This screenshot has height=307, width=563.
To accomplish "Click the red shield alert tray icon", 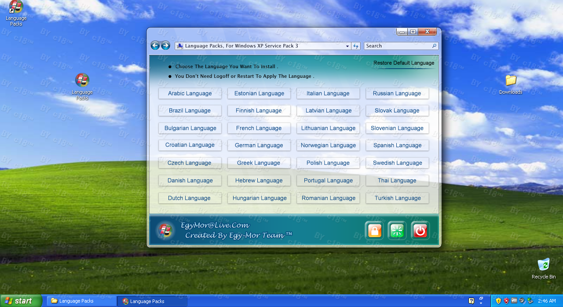I will 506,301.
